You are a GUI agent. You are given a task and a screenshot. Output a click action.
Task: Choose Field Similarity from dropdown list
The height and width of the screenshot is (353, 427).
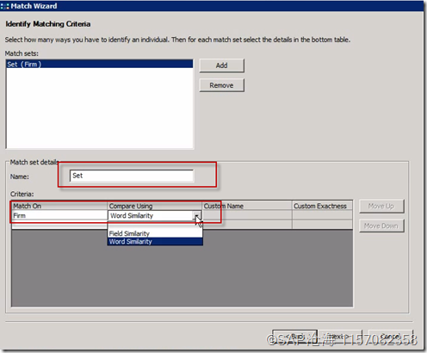click(x=155, y=233)
